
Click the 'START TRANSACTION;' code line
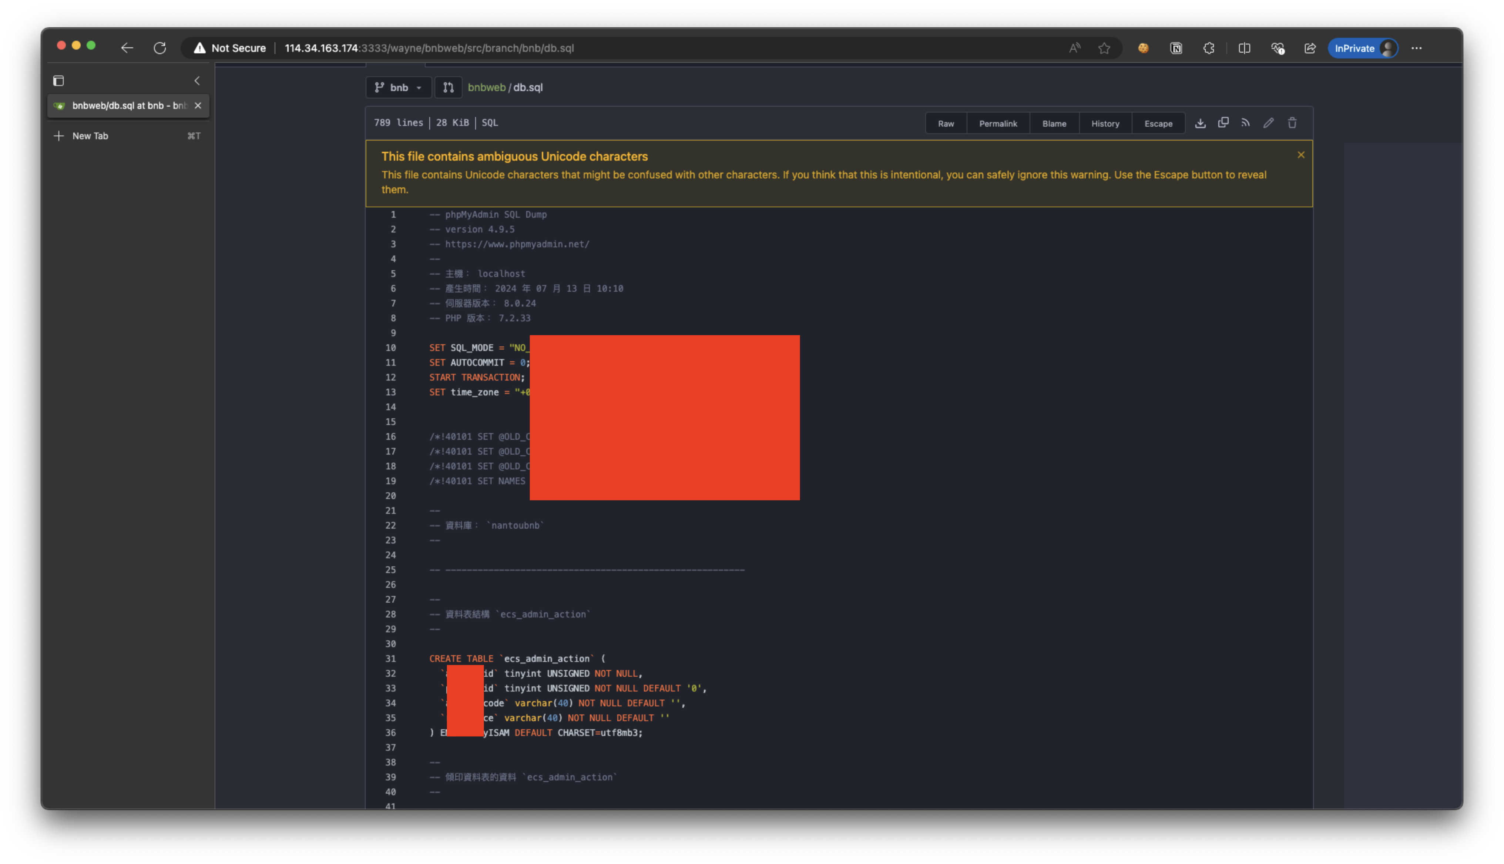point(477,378)
